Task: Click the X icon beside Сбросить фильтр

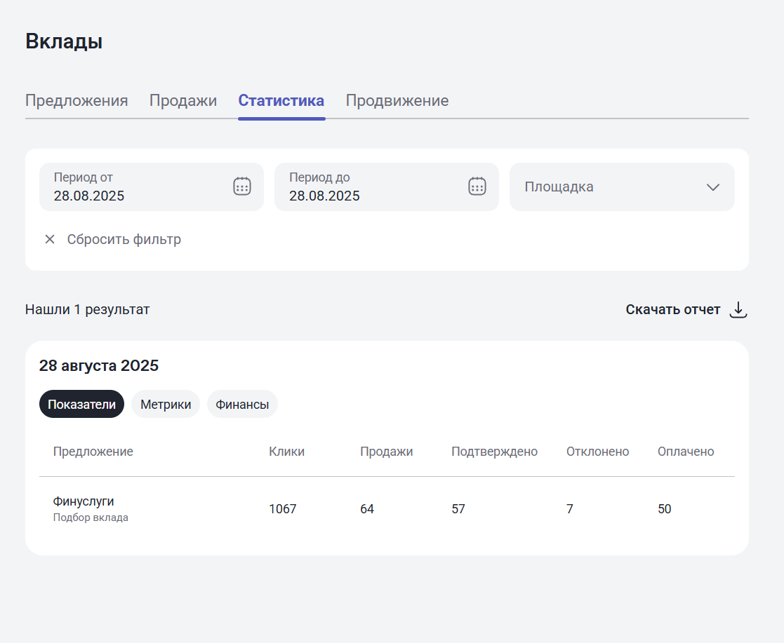Action: tap(49, 239)
